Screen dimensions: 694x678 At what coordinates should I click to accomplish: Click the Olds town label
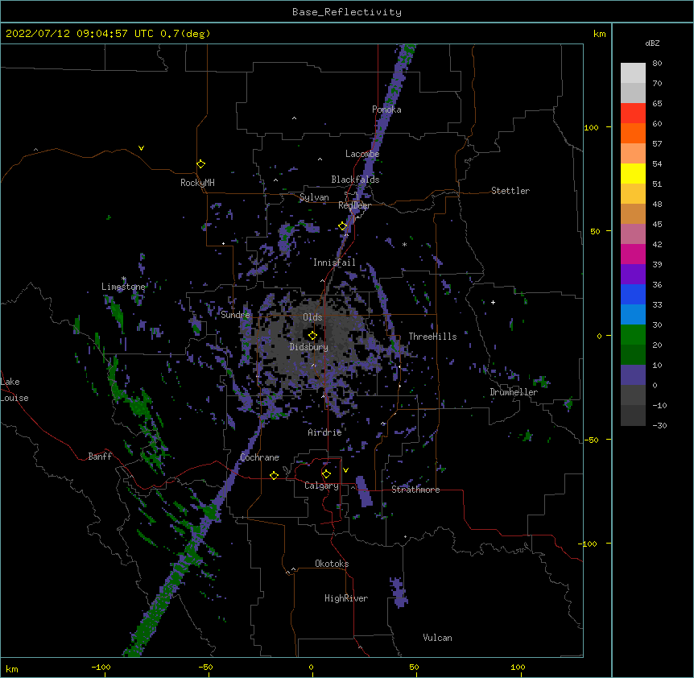click(x=312, y=317)
